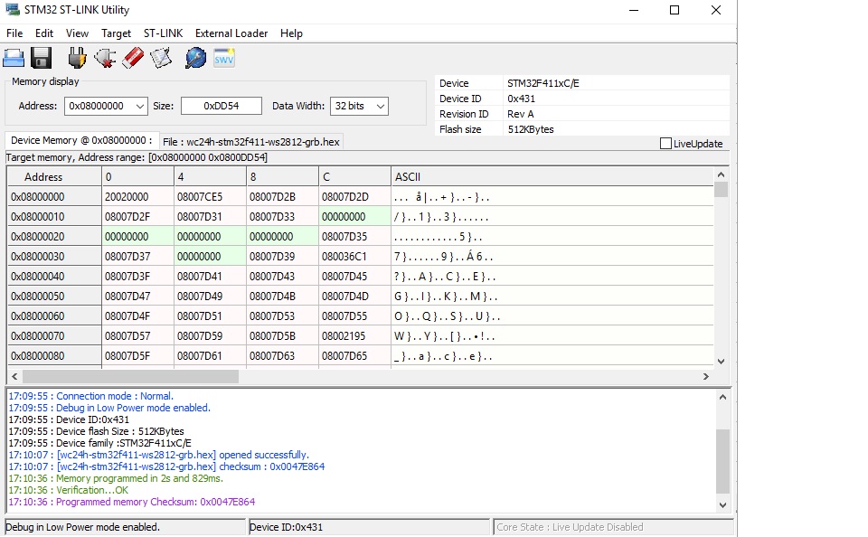Select memory cell 08007D65

point(354,356)
